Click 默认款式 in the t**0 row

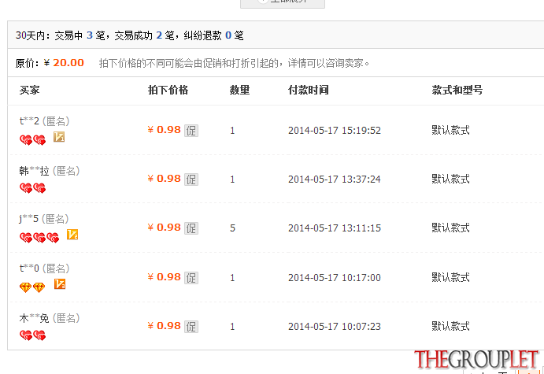(450, 277)
